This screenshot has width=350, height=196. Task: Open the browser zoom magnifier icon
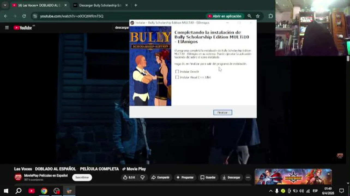[x=249, y=16]
